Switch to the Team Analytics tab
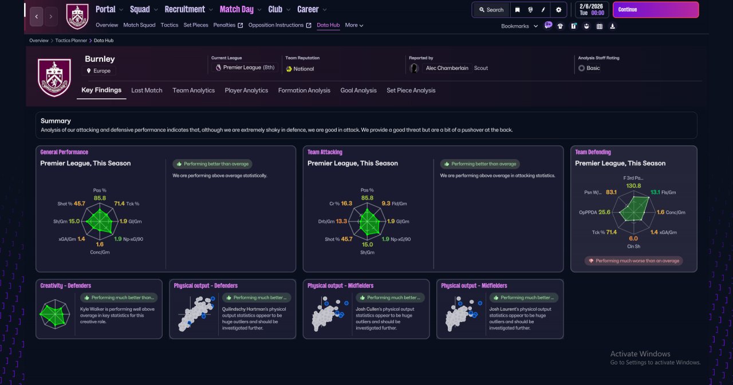 coord(194,90)
